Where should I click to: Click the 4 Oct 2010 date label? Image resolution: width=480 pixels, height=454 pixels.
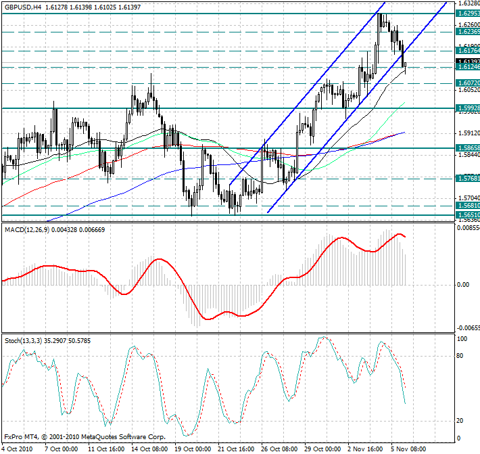pos(17,449)
